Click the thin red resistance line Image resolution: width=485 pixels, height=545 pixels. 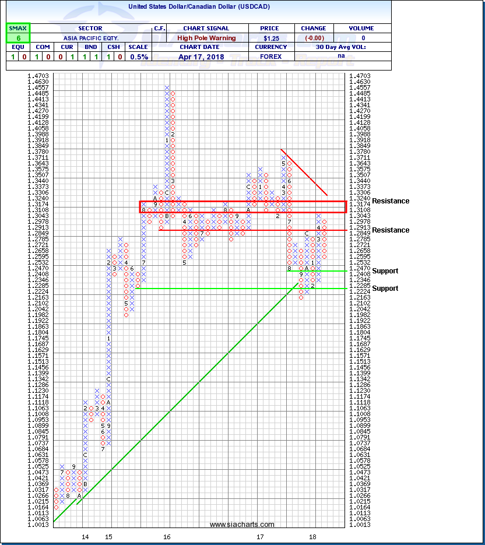(x=245, y=230)
